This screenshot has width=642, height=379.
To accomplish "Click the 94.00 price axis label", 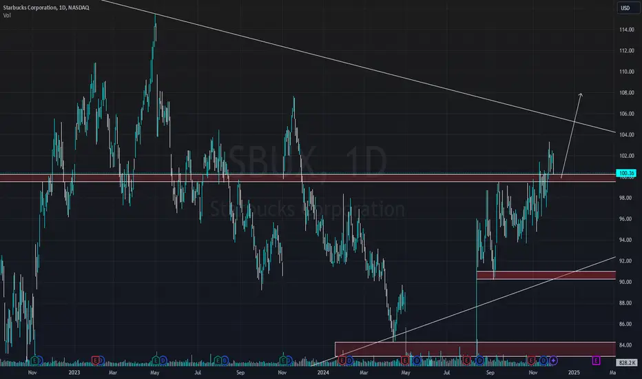I will 626,240.
